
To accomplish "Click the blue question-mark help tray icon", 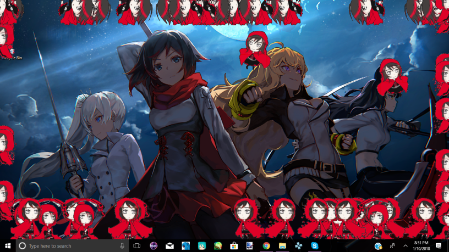I will pos(378,246).
